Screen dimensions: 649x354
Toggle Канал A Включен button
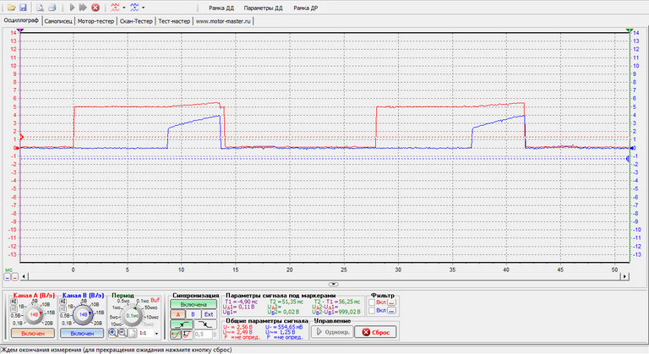coord(32,335)
